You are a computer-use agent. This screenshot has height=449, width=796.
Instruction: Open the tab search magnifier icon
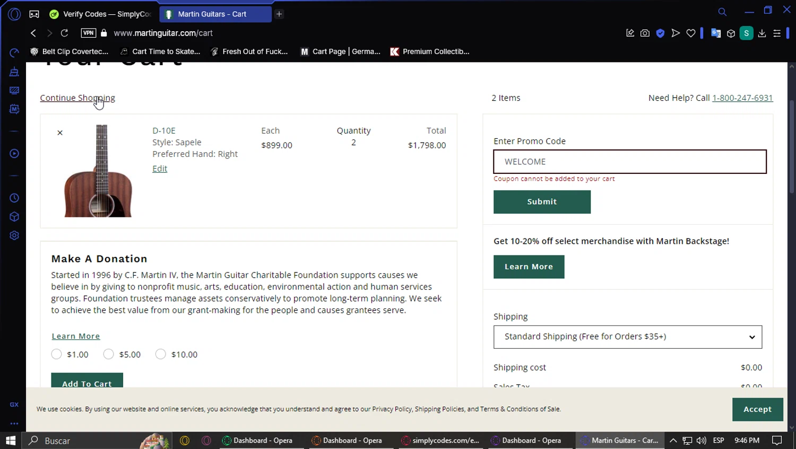coord(722,12)
